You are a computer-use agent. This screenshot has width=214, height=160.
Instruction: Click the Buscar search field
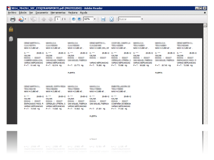[x=129, y=19]
